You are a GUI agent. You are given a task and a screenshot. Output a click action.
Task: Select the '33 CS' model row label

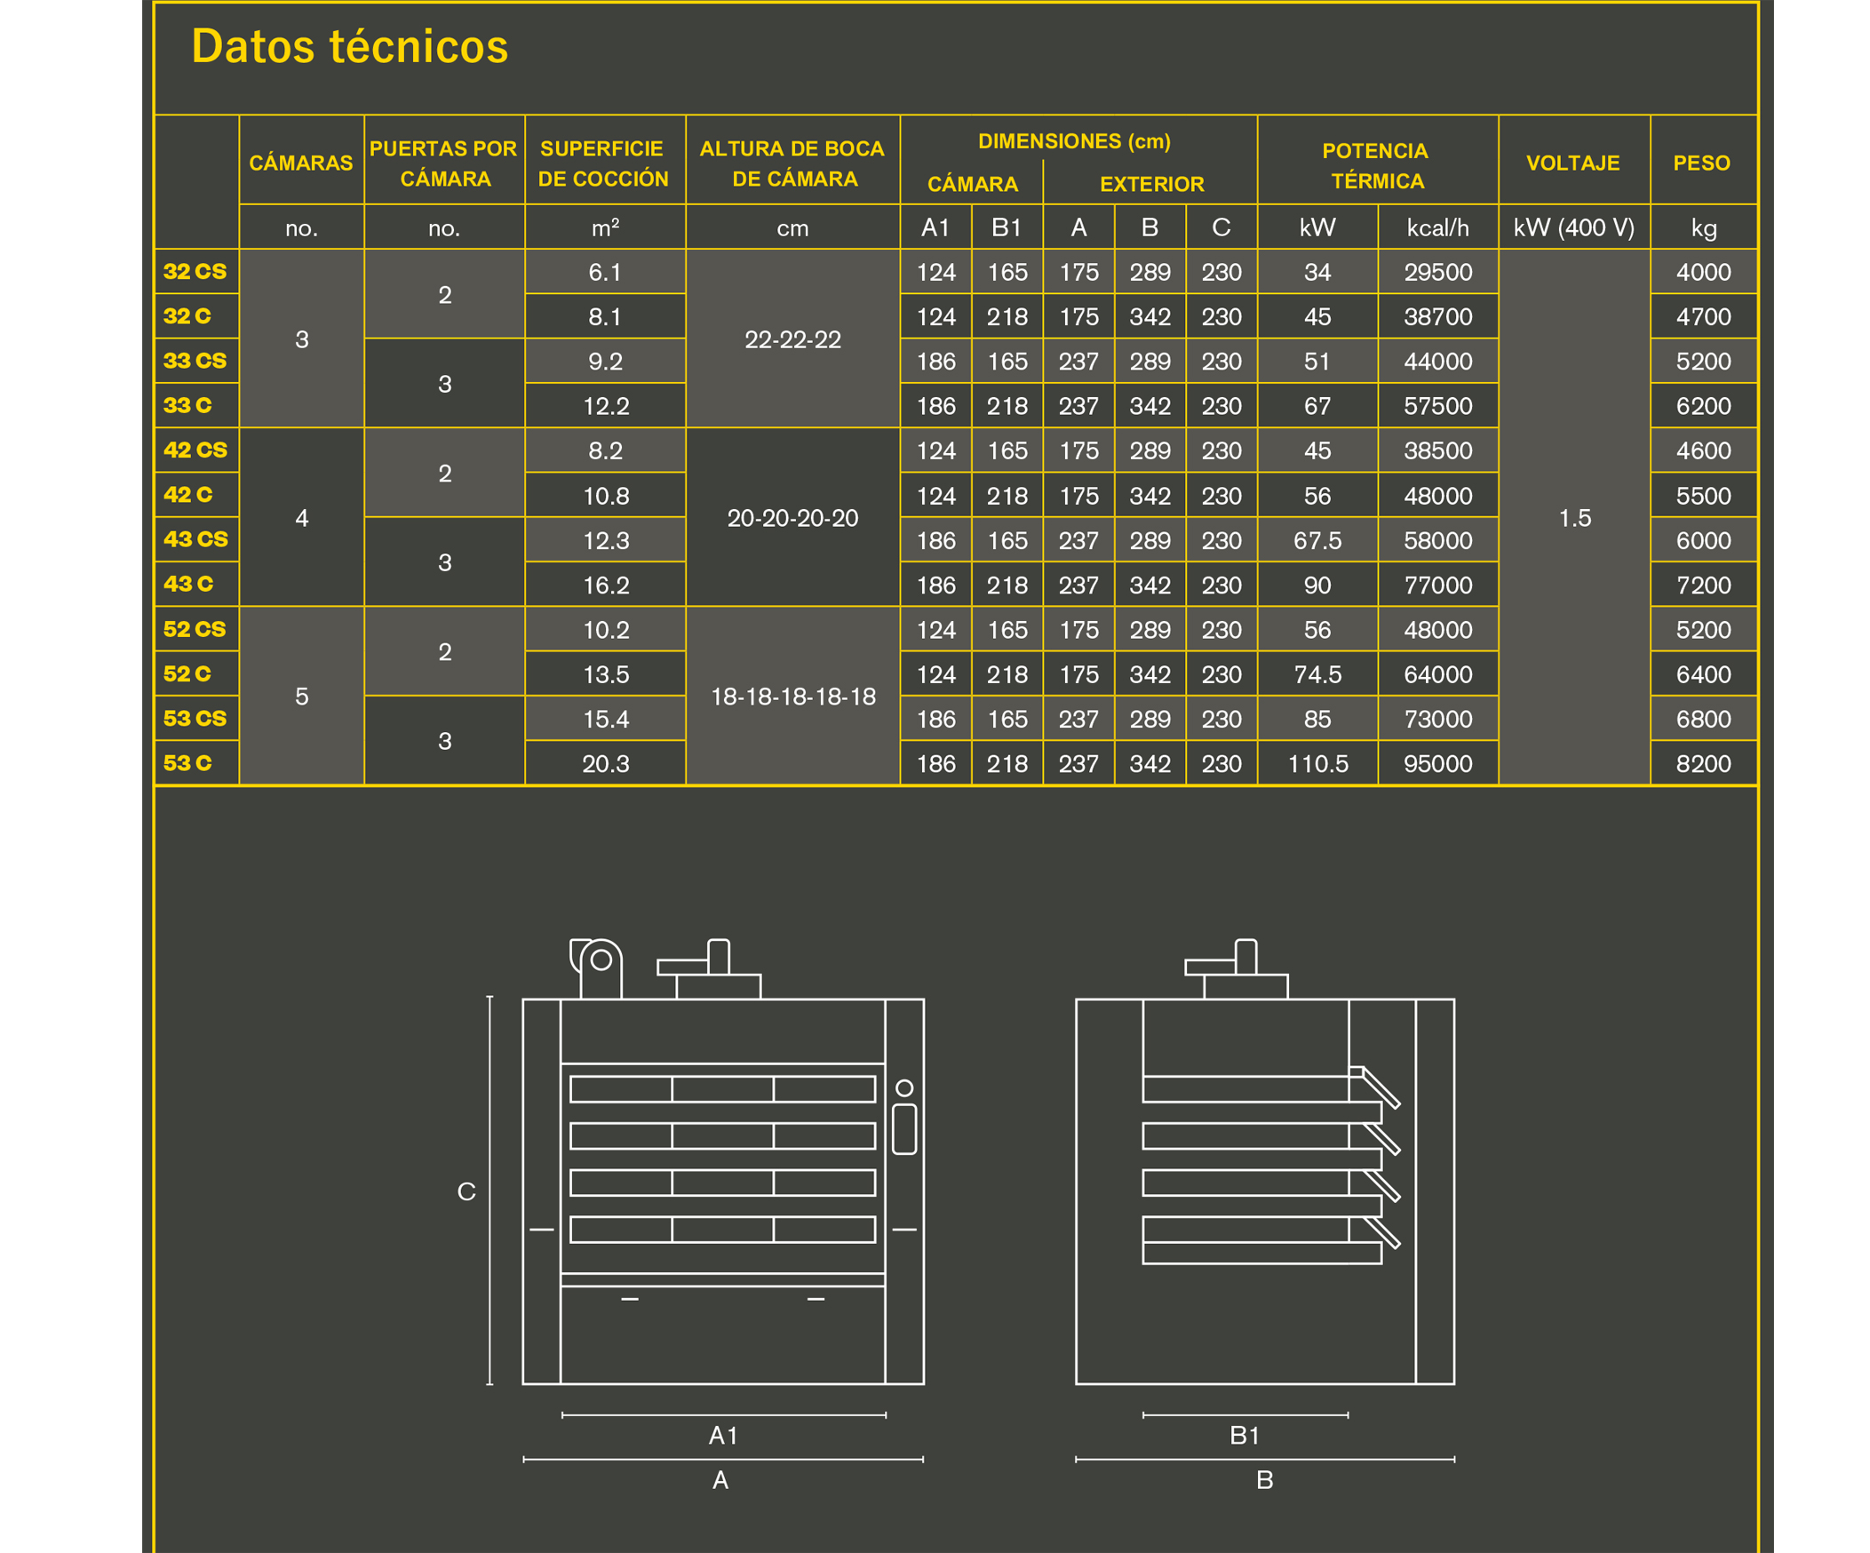(195, 361)
